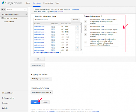136x112 pixels.
Task: Click the Search for placement ideas heading
Action: pos(45,16)
